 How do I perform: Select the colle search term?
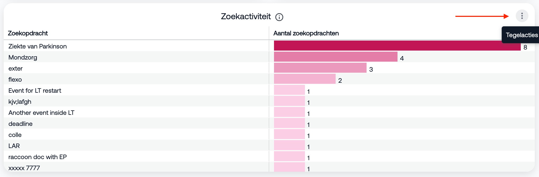coord(15,135)
